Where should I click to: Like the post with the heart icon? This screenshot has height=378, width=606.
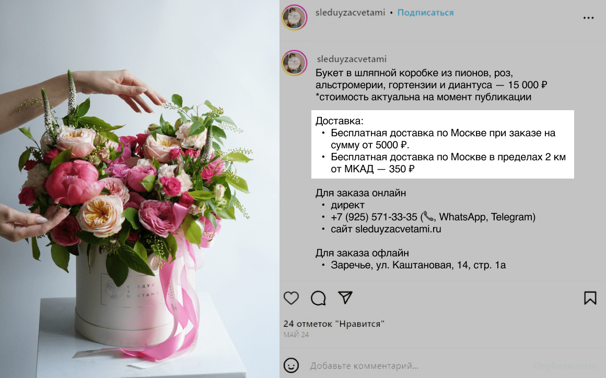point(291,298)
